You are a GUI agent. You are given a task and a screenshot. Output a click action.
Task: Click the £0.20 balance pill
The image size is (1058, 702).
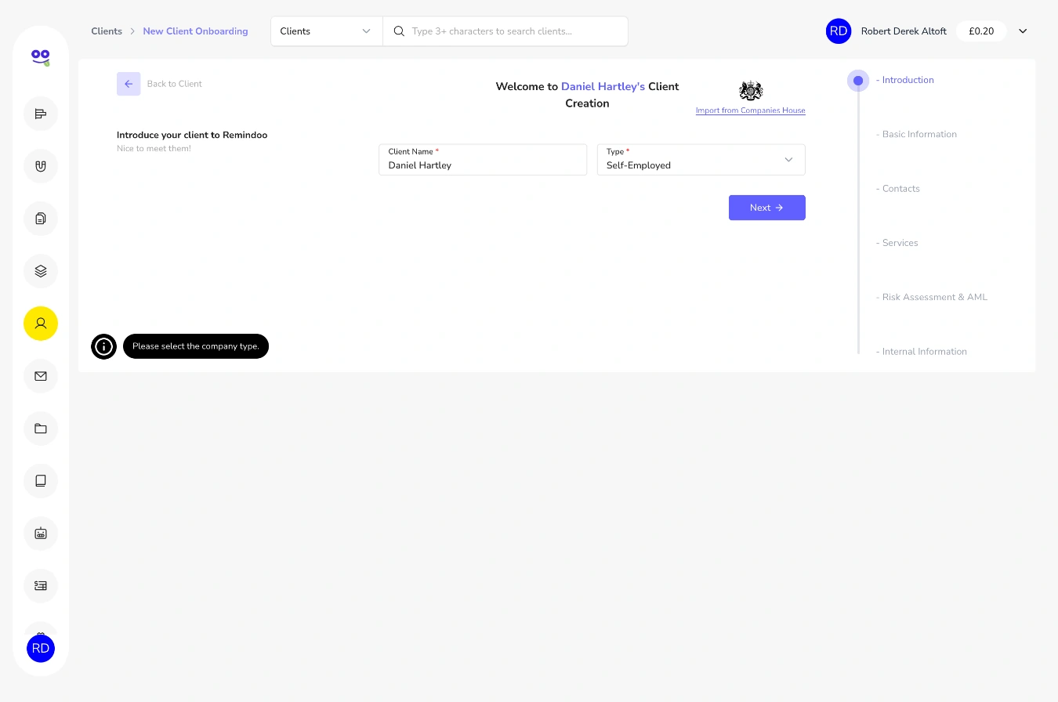click(981, 31)
